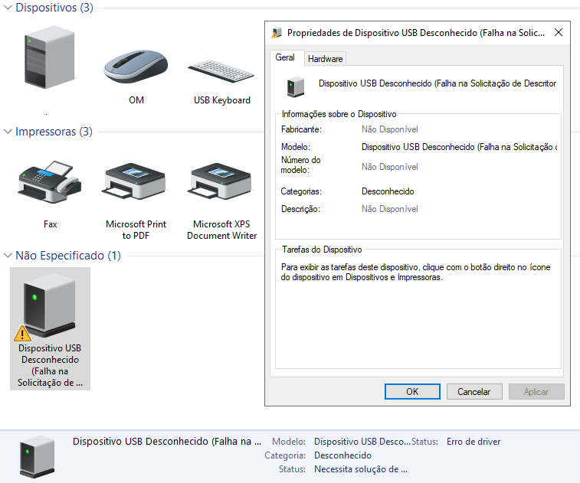Switch to the Geral tab
Screen dimensions: 580x483
pos(285,57)
